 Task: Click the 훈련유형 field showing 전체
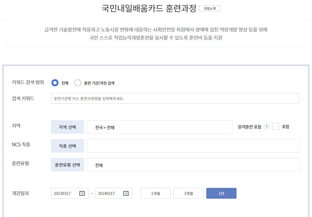coord(193,164)
